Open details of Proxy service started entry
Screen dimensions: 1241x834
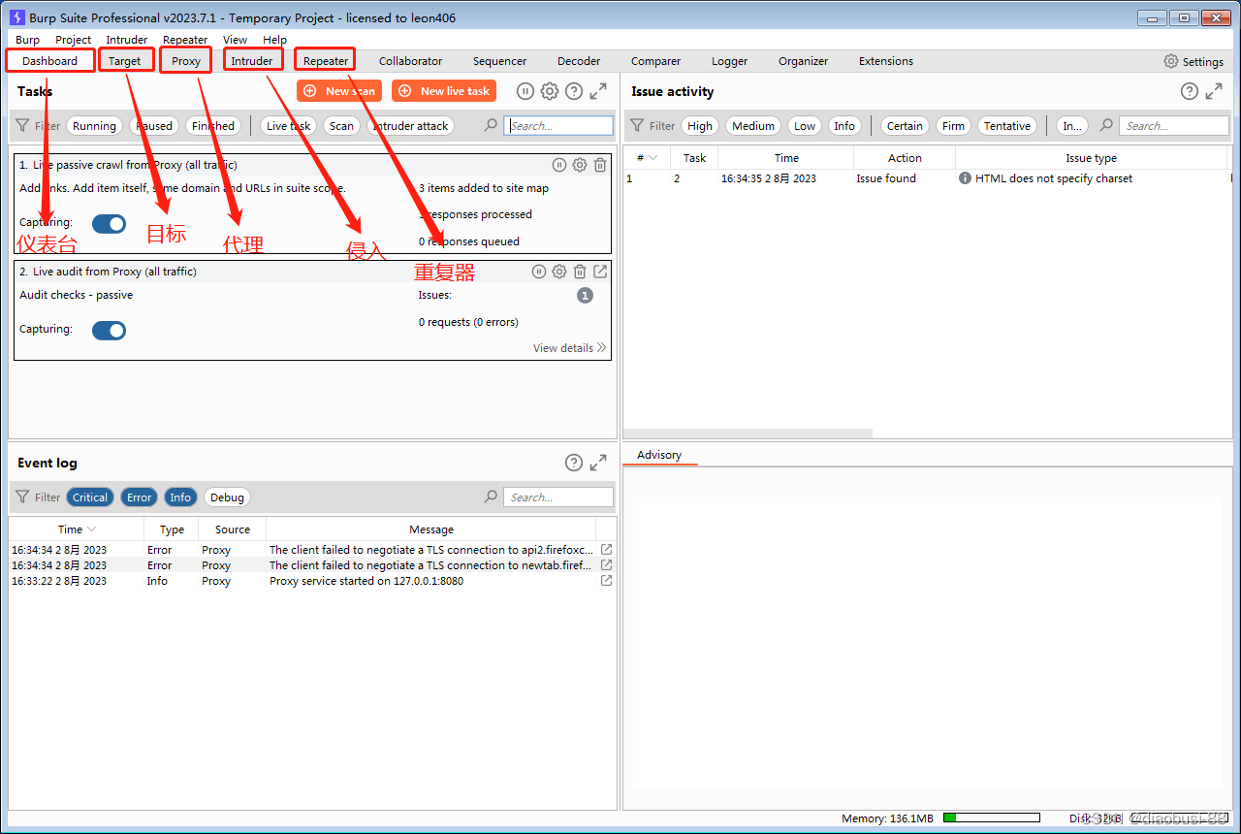pyautogui.click(x=607, y=581)
